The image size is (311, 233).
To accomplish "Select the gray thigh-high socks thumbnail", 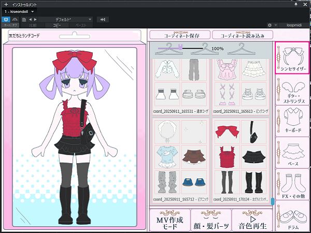I will coord(227,182).
